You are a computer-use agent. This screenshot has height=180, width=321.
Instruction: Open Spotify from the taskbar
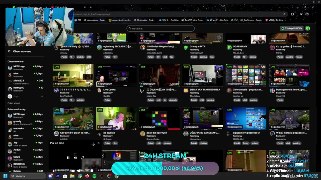[94, 176]
